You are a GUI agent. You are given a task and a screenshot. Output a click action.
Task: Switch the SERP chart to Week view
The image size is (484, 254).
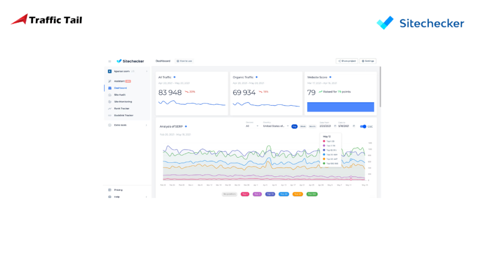(x=303, y=126)
